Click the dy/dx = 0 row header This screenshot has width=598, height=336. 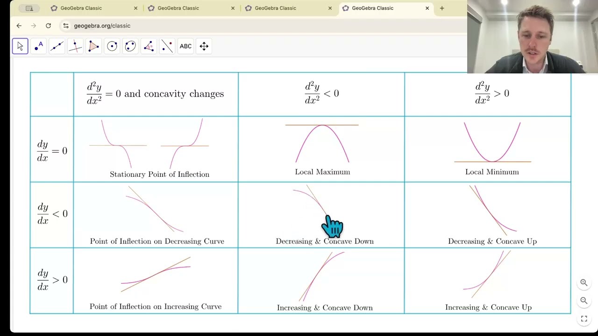point(52,151)
